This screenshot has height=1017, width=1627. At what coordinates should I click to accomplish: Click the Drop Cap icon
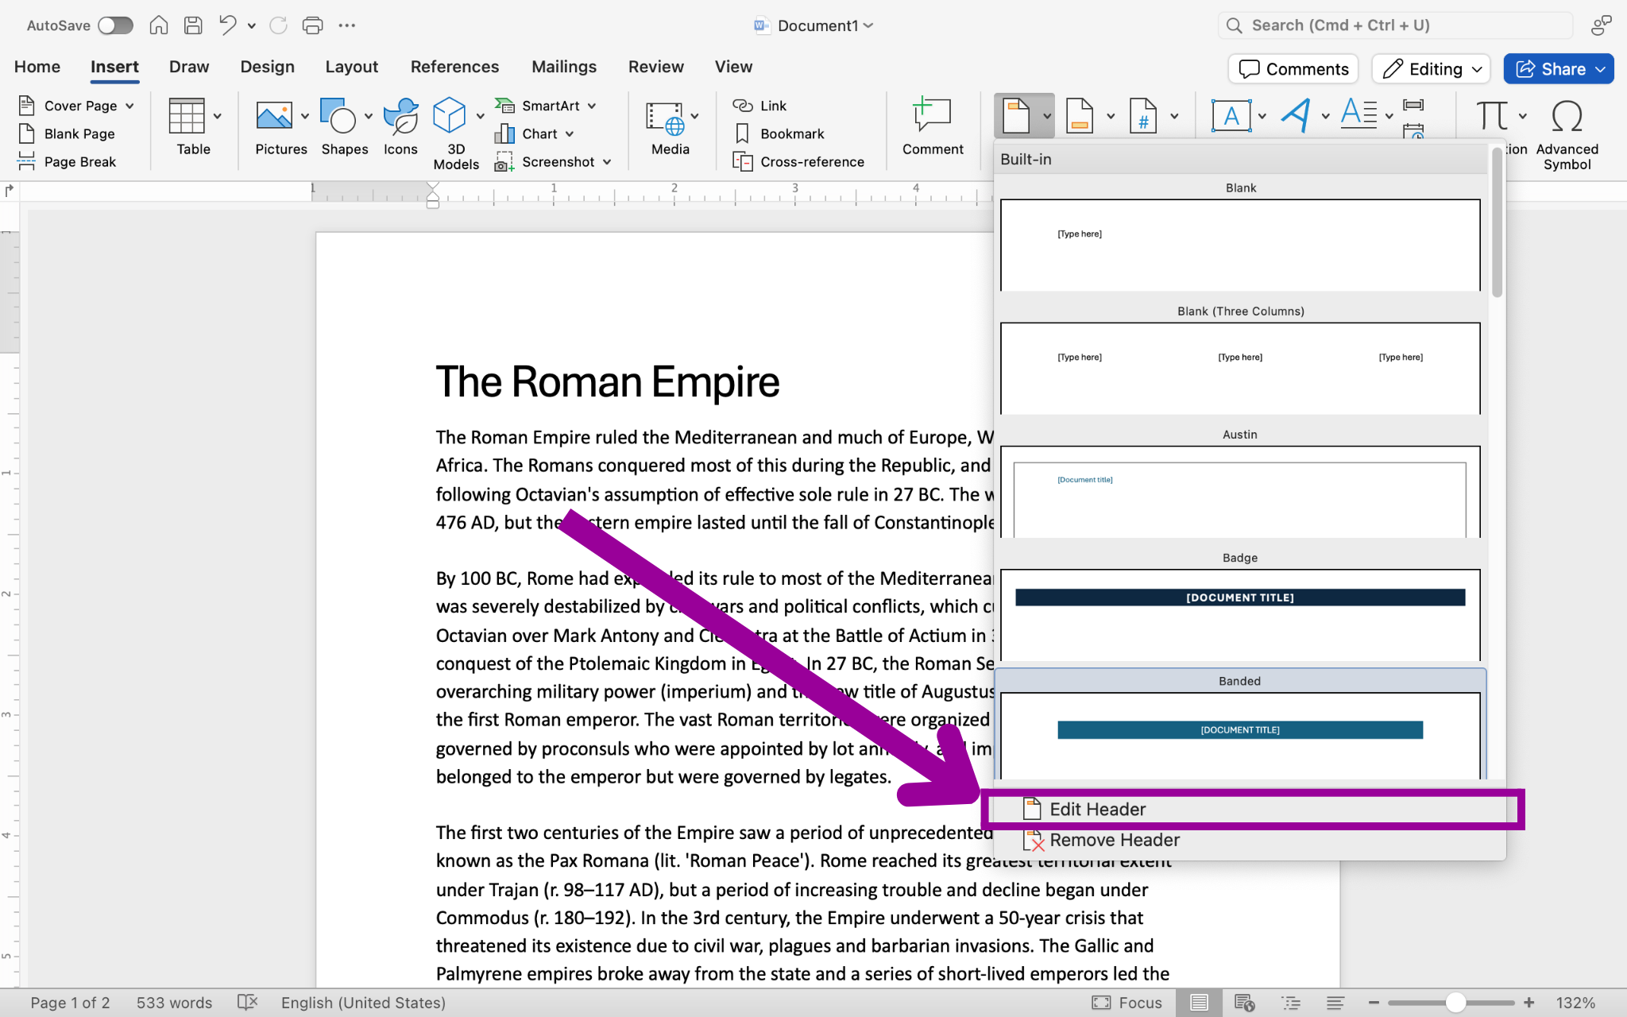tap(1358, 116)
